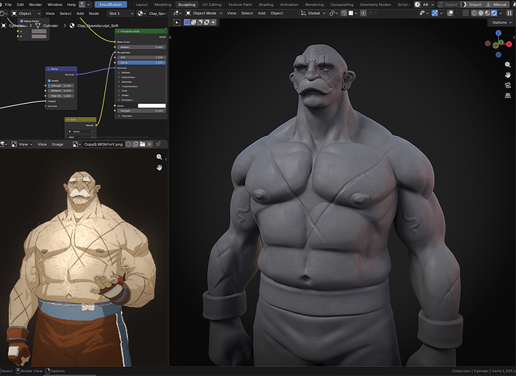The width and height of the screenshot is (516, 376).
Task: Select rendered viewport shading
Action: coord(494,14)
